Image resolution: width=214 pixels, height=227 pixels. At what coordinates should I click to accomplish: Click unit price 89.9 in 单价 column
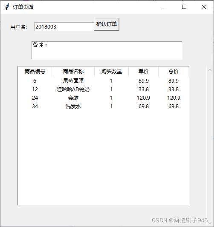click(144, 81)
